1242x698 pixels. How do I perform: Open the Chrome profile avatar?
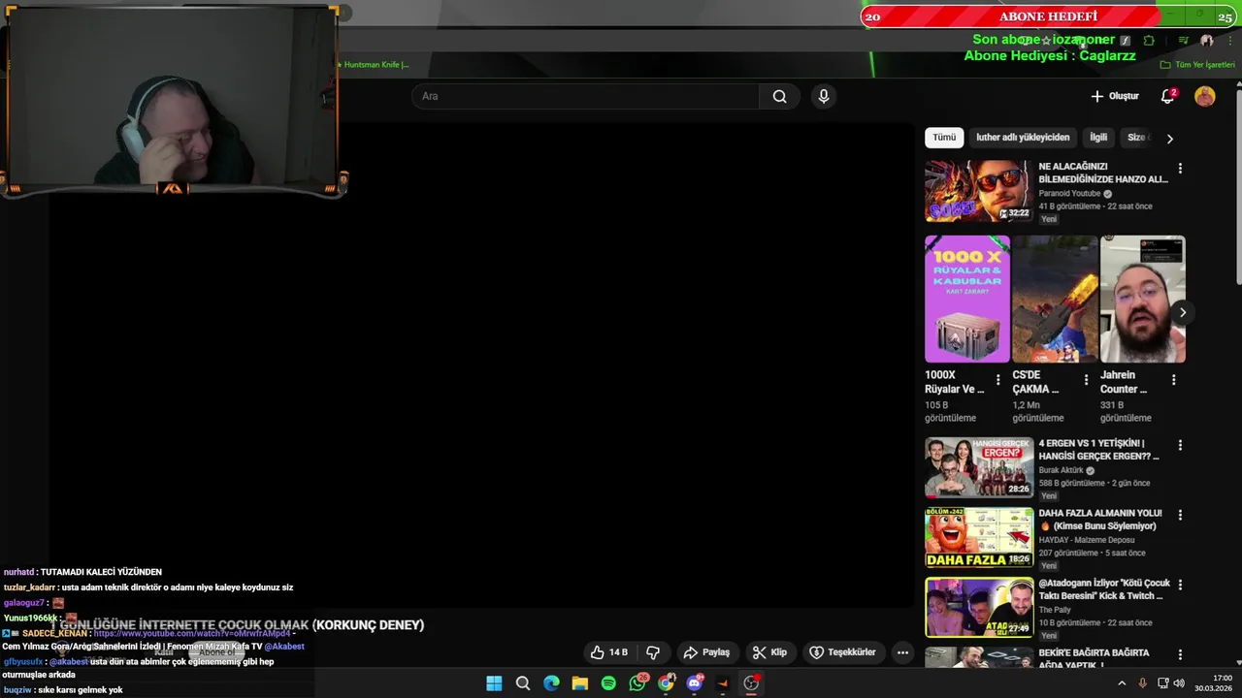coord(1207,41)
